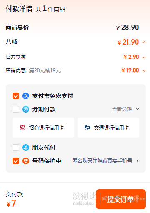Submit the order with 提交订单

(121, 199)
